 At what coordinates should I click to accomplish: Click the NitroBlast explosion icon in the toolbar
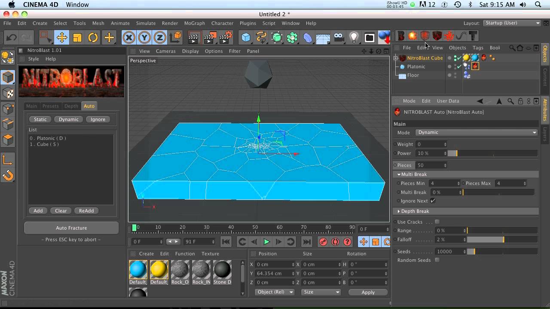pos(412,36)
